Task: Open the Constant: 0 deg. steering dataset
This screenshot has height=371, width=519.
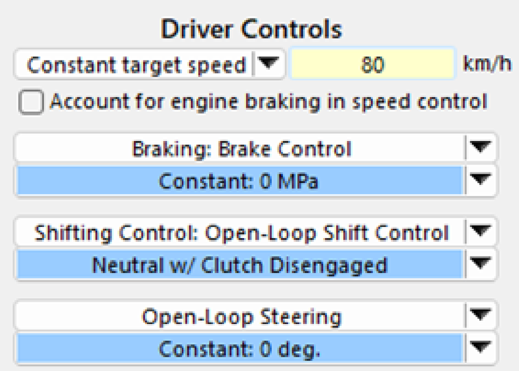Action: coord(240,350)
